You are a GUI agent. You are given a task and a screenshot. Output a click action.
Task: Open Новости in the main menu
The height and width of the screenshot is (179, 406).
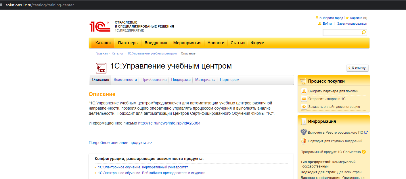coord(216,43)
